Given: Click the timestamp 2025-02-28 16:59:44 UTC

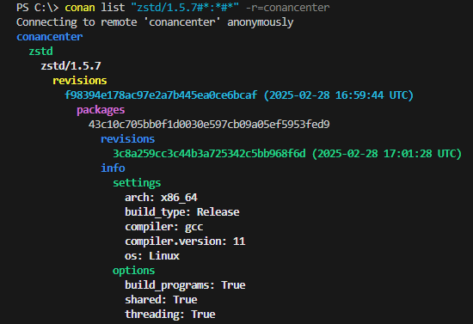Looking at the screenshot, I should point(339,95).
